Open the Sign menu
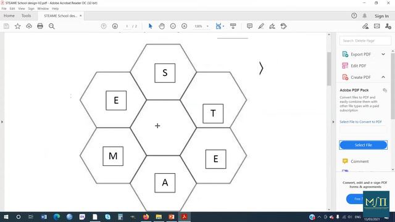This screenshot has width=395, height=222. 31,9
